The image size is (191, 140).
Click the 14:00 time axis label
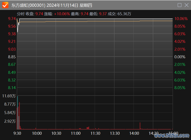click(x=134, y=133)
